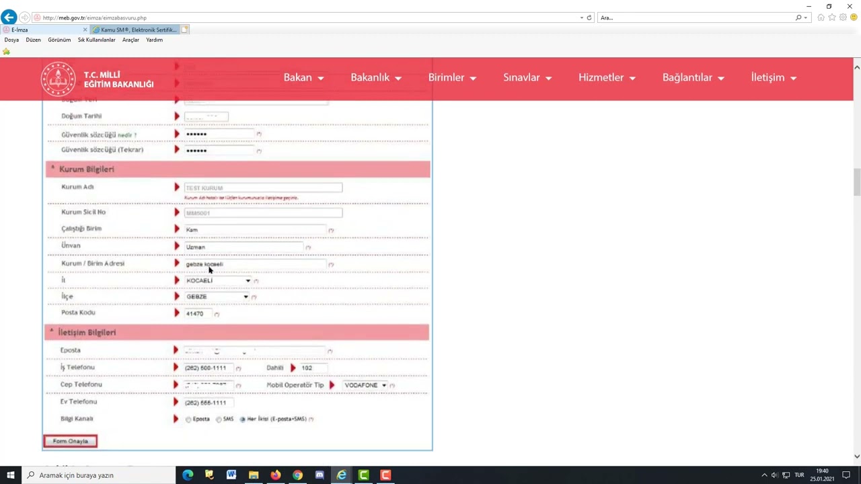The height and width of the screenshot is (484, 861).
Task: Click the 'nedir ?' link beside Güvenlik sözcüğü
Action: [127, 135]
